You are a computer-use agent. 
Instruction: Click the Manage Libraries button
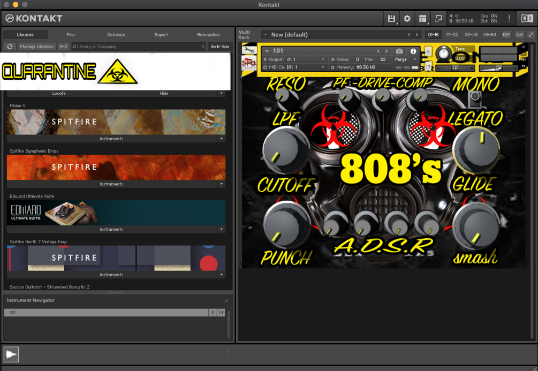[37, 47]
